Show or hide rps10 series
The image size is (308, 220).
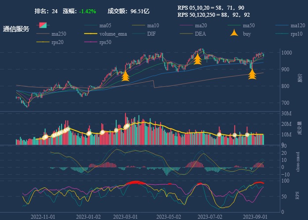point(297,34)
